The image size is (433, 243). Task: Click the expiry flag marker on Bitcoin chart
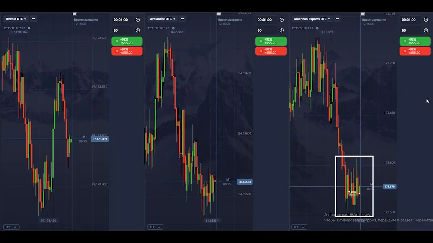pos(75,14)
